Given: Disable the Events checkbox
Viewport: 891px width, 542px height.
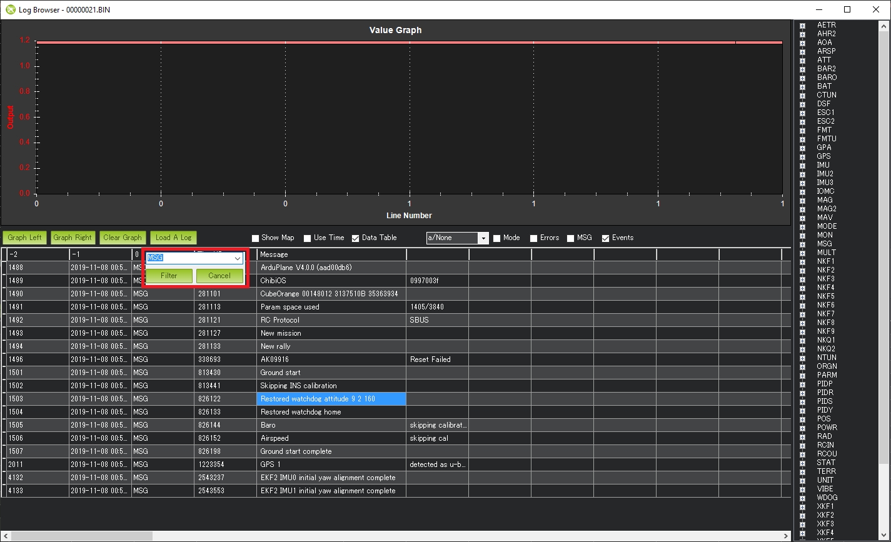Looking at the screenshot, I should [605, 238].
